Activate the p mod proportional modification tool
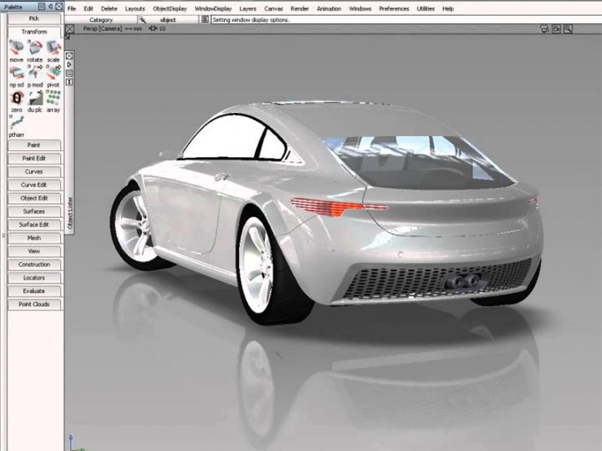Screen dimensions: 602x451 point(34,76)
